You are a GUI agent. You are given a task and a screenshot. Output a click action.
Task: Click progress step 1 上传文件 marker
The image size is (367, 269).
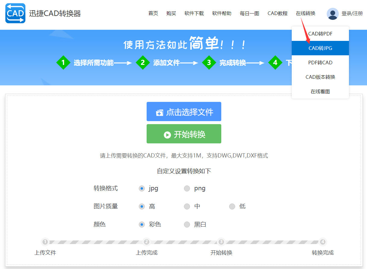[x=45, y=242]
